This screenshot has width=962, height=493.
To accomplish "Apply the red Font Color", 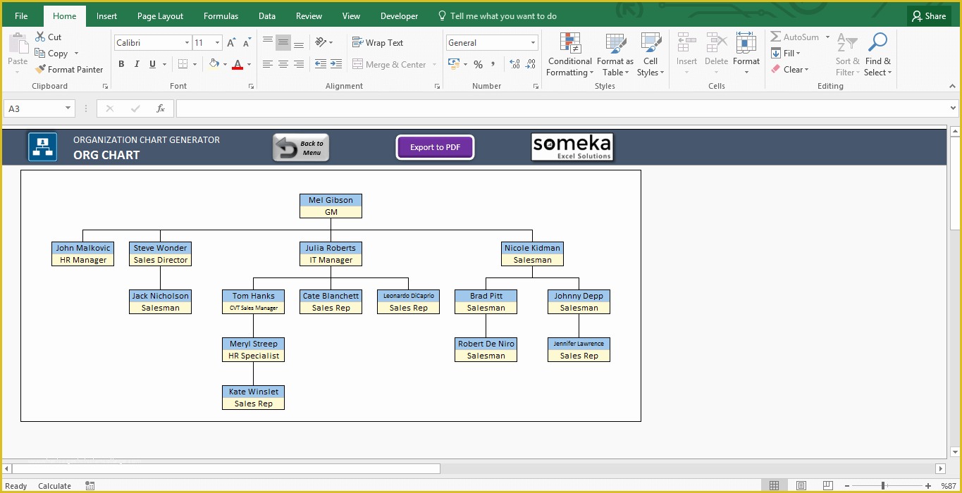I will click(x=238, y=64).
